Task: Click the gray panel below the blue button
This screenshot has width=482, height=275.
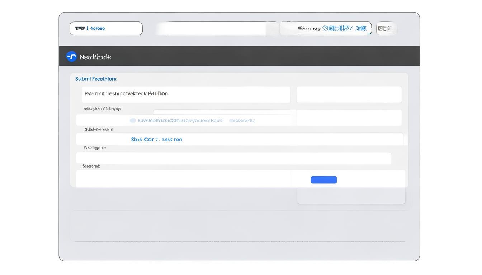Action: click(351, 196)
